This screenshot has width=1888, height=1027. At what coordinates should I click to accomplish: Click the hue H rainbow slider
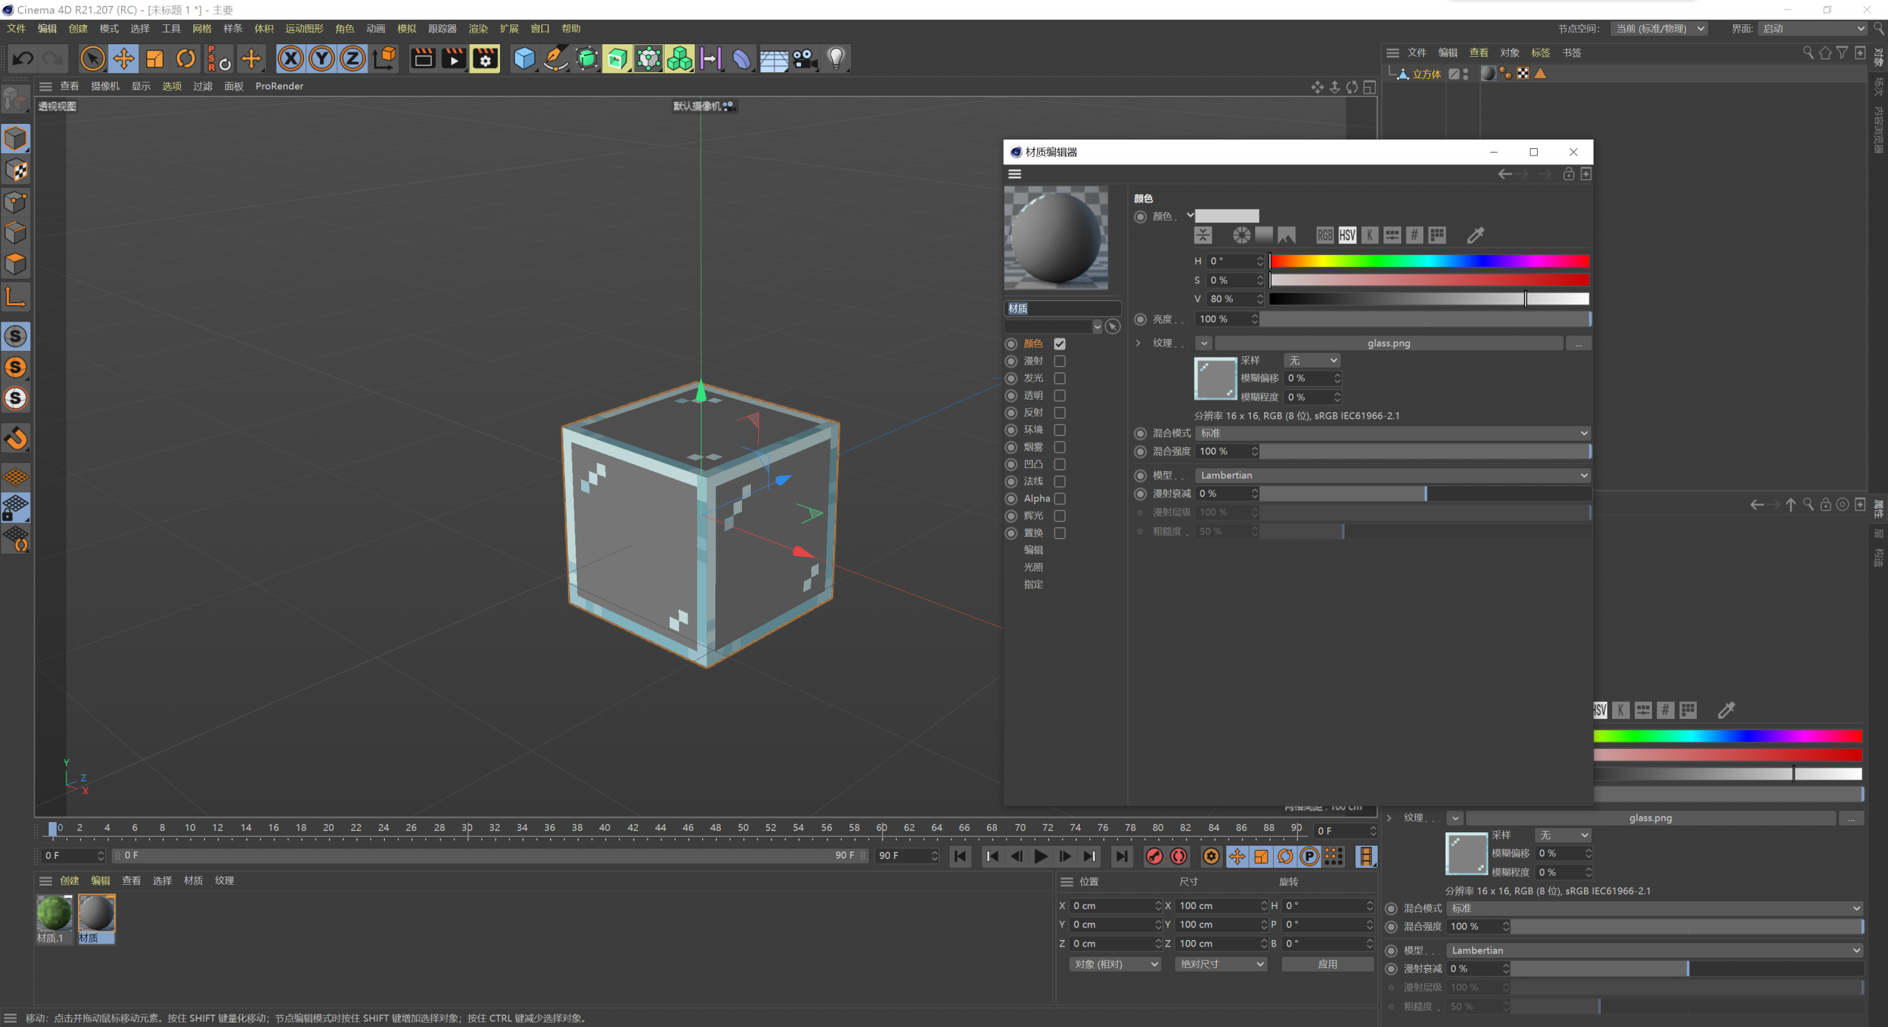[1429, 261]
